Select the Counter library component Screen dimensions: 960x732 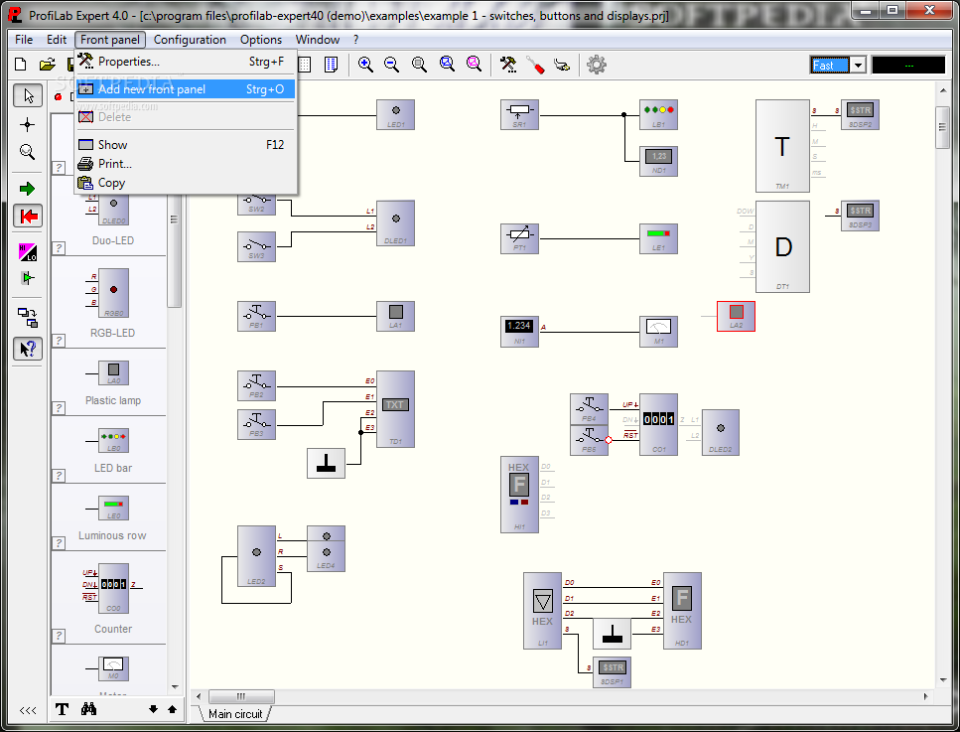point(113,589)
